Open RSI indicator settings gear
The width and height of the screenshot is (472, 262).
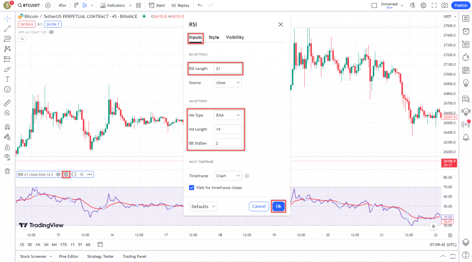click(x=66, y=175)
